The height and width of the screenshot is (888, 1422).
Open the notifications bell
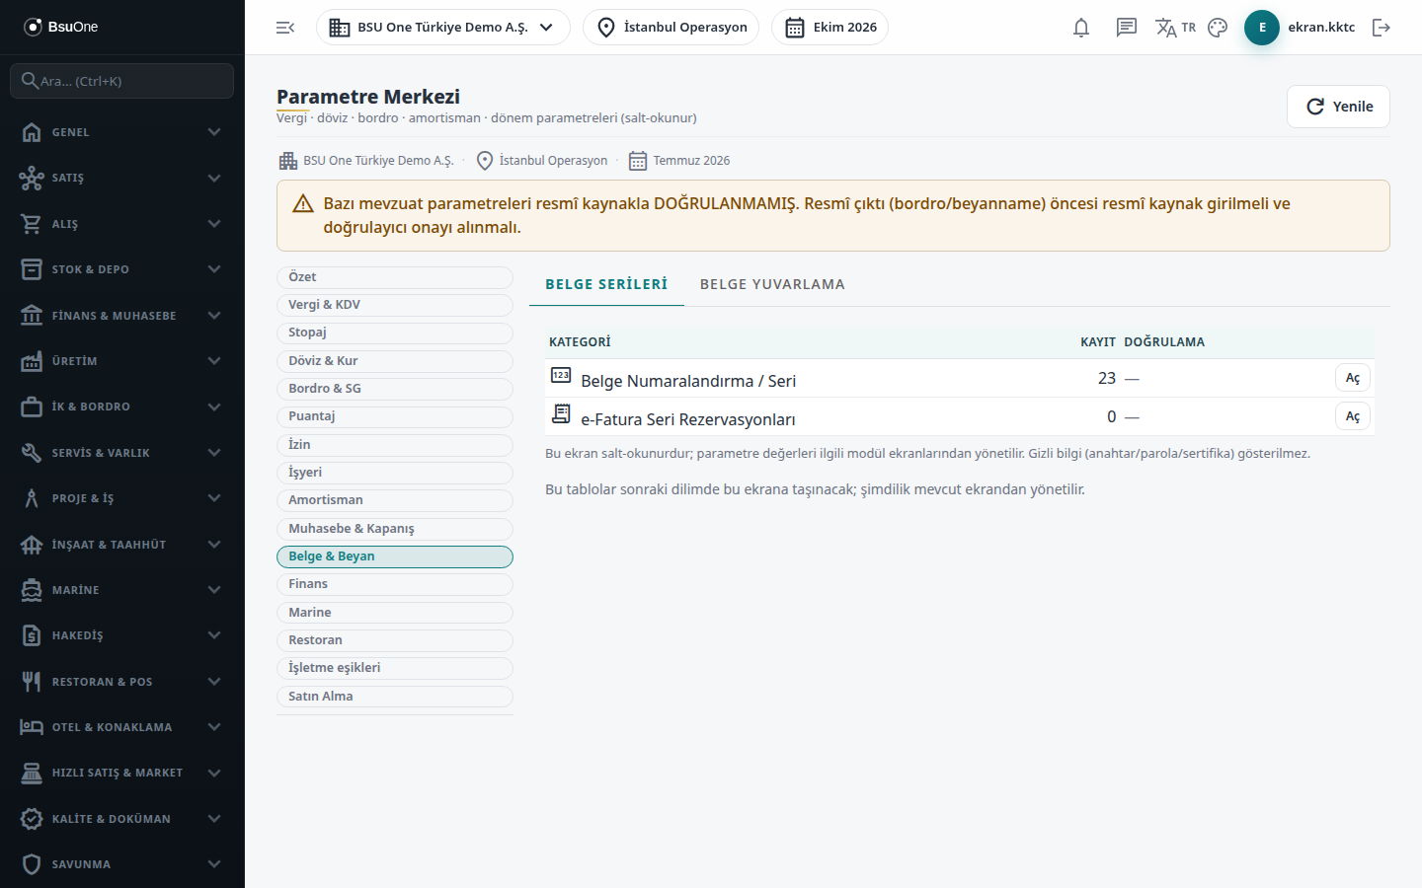[x=1081, y=28]
